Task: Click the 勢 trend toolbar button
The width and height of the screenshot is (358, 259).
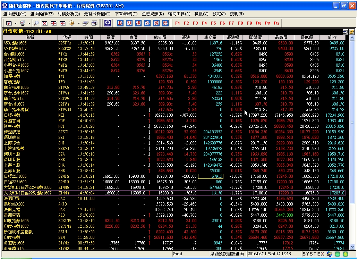Action: click(x=165, y=23)
